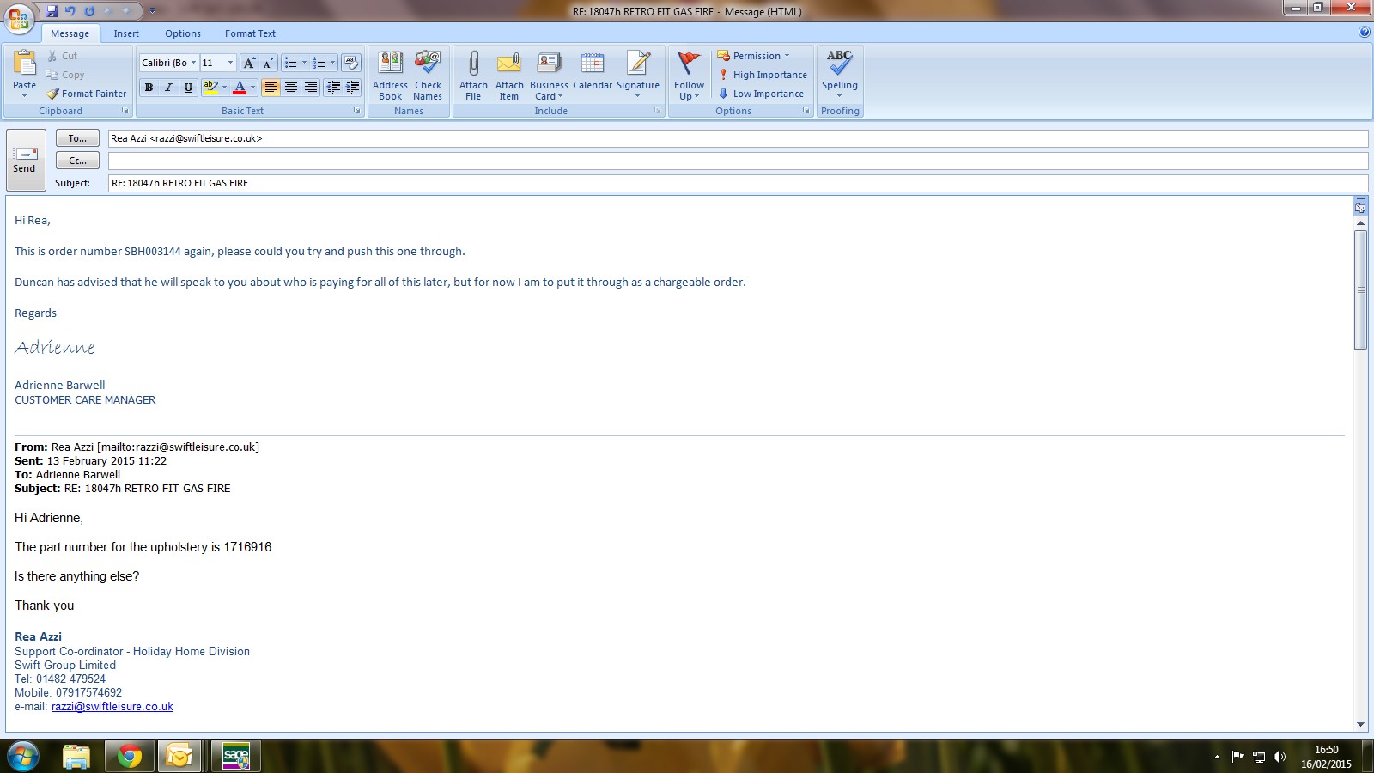
Task: Activate the Format Painter
Action: pyautogui.click(x=87, y=94)
